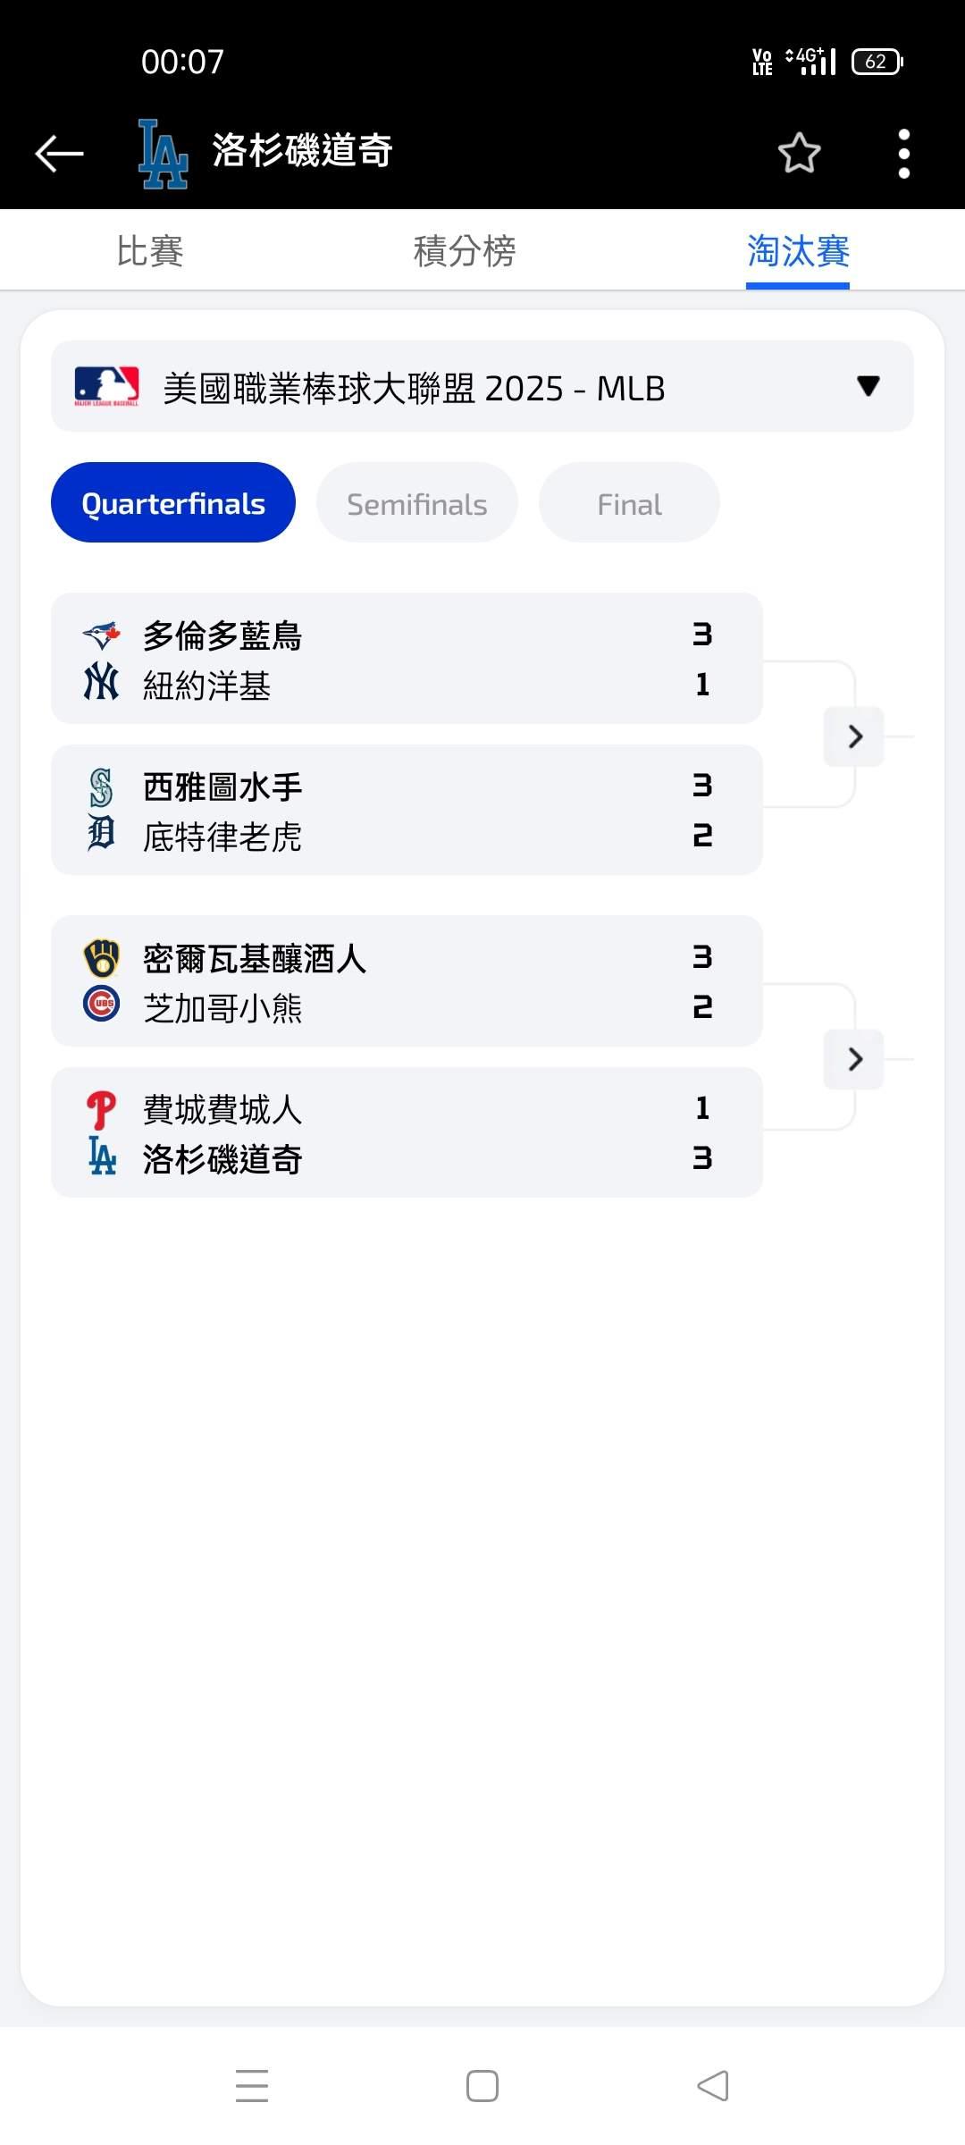Open the three-dot overflow menu
Image resolution: width=965 pixels, height=2145 pixels.
click(x=904, y=154)
